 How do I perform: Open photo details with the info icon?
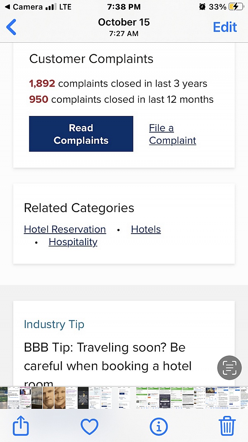(x=159, y=426)
